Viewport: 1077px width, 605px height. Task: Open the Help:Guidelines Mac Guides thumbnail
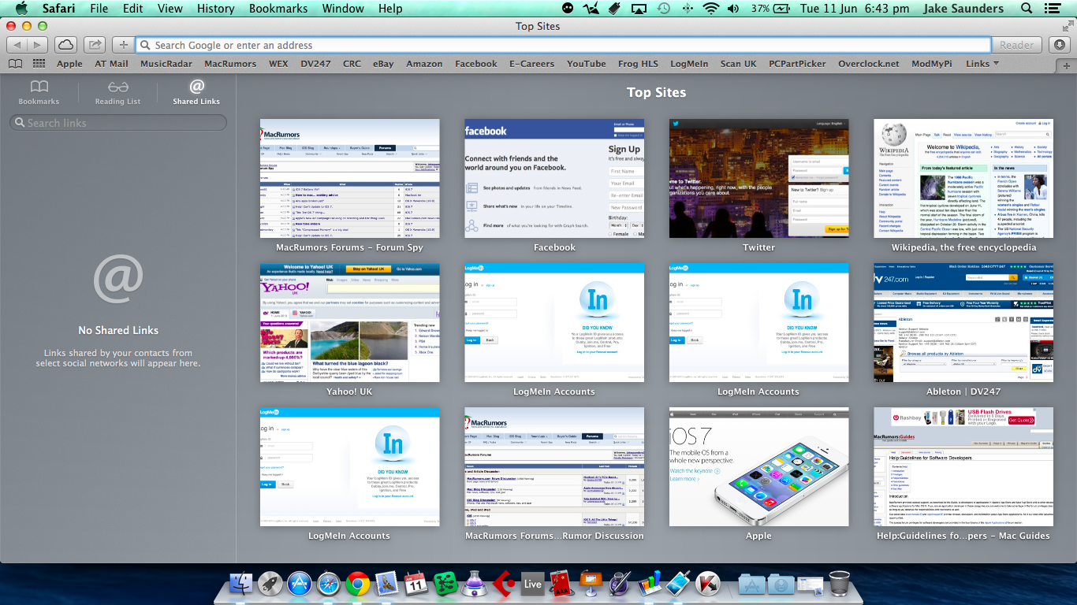pos(963,467)
